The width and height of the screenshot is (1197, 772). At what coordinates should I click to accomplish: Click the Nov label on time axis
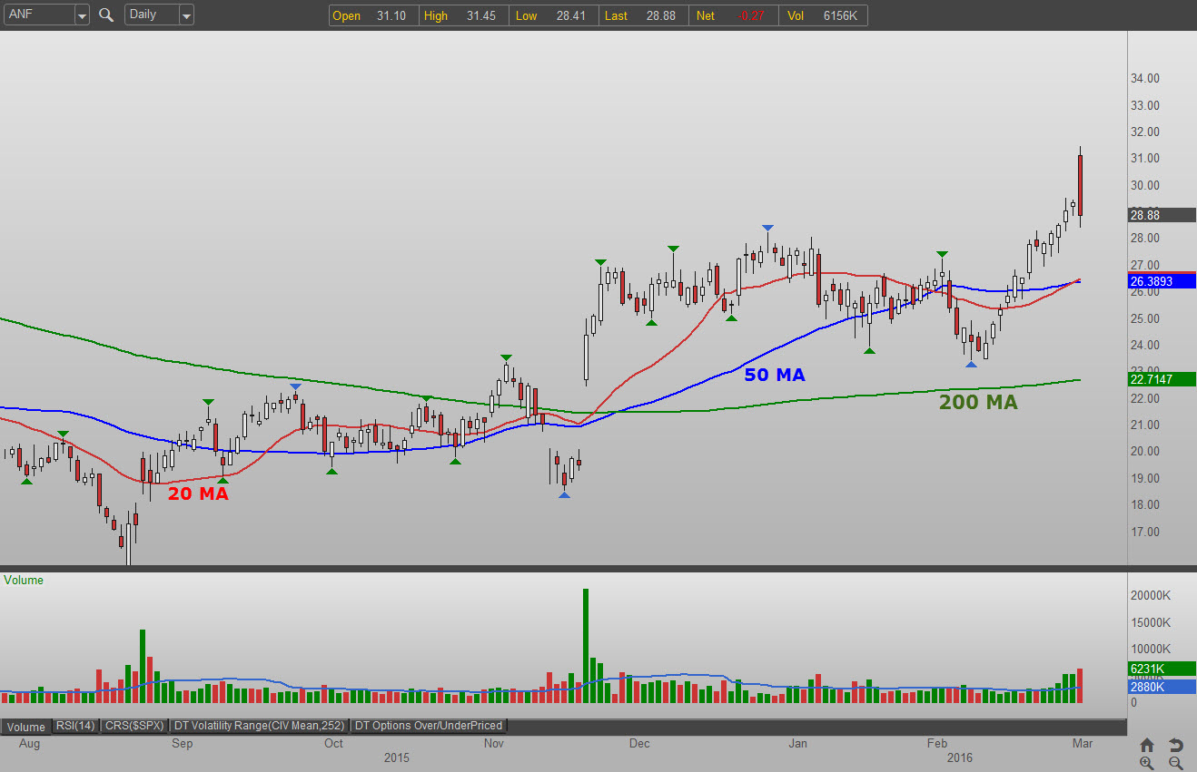[x=494, y=744]
